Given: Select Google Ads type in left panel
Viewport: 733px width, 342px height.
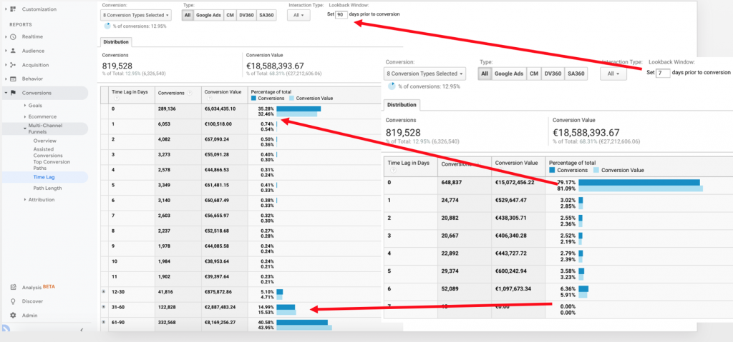Looking at the screenshot, I should tap(208, 14).
